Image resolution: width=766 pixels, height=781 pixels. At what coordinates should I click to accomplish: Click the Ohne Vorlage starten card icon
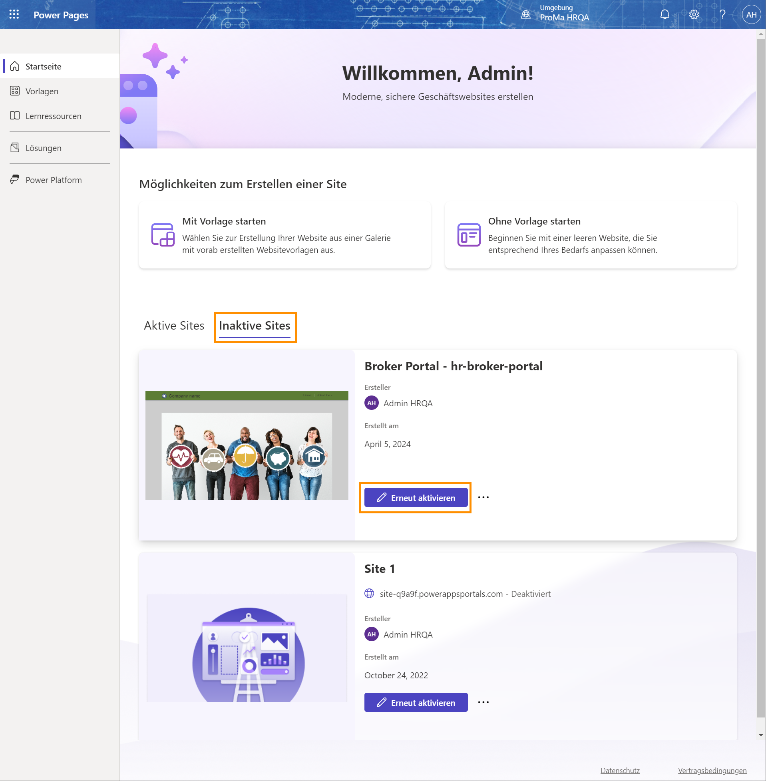[x=469, y=235]
